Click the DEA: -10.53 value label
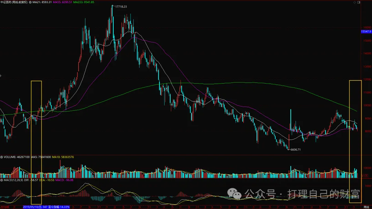This screenshot has height=209, width=372. tap(47, 180)
